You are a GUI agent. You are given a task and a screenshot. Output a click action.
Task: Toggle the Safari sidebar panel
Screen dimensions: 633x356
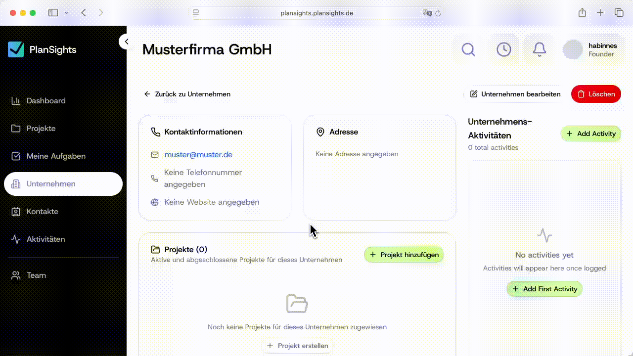click(x=53, y=13)
